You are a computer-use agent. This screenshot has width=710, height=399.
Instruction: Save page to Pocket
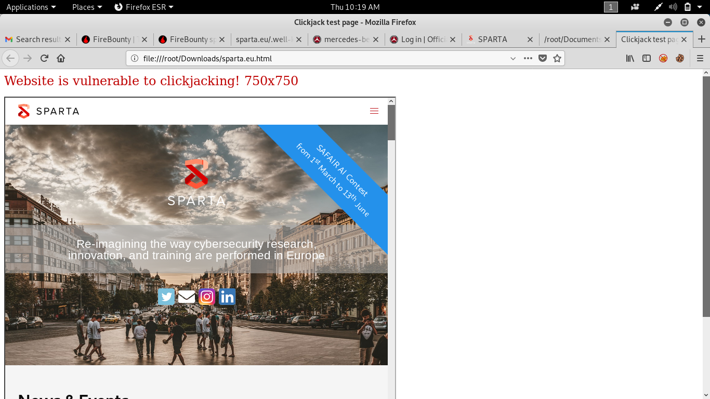(x=543, y=58)
